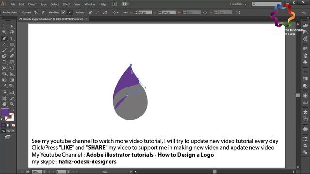The image size is (310, 174).
Task: Select the Artboard tool
Action: tap(4, 98)
